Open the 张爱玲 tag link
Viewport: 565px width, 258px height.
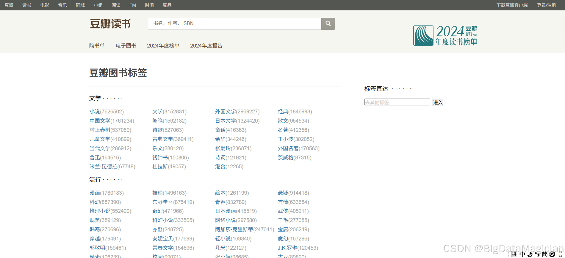click(223, 148)
